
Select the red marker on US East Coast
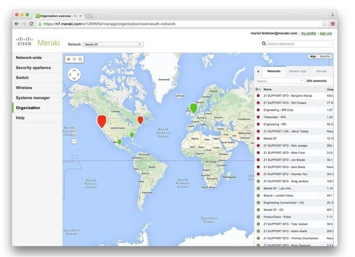point(141,120)
